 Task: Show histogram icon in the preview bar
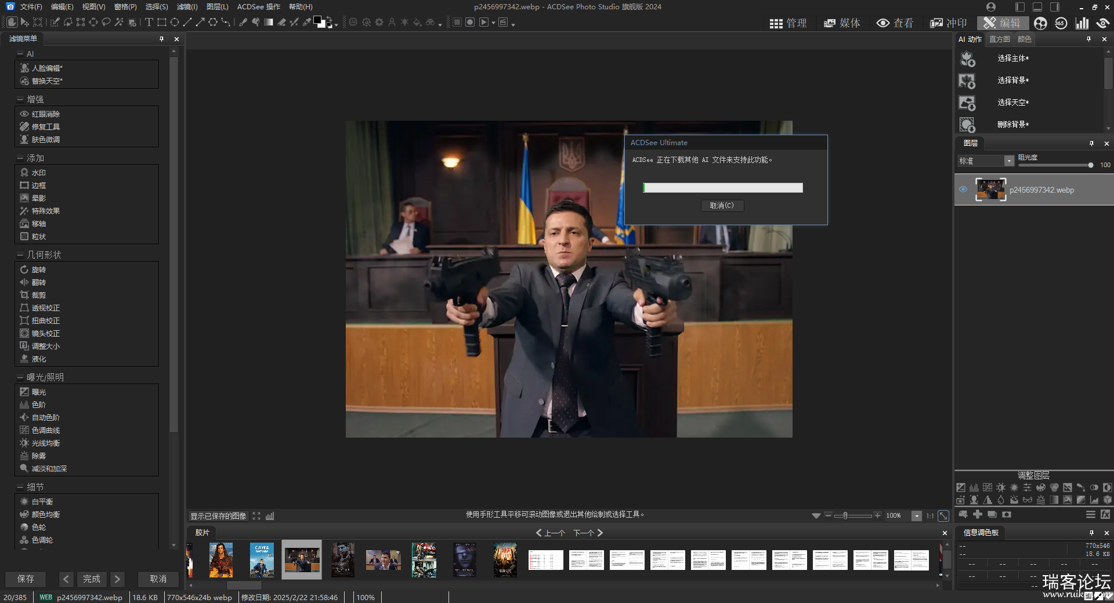point(270,515)
